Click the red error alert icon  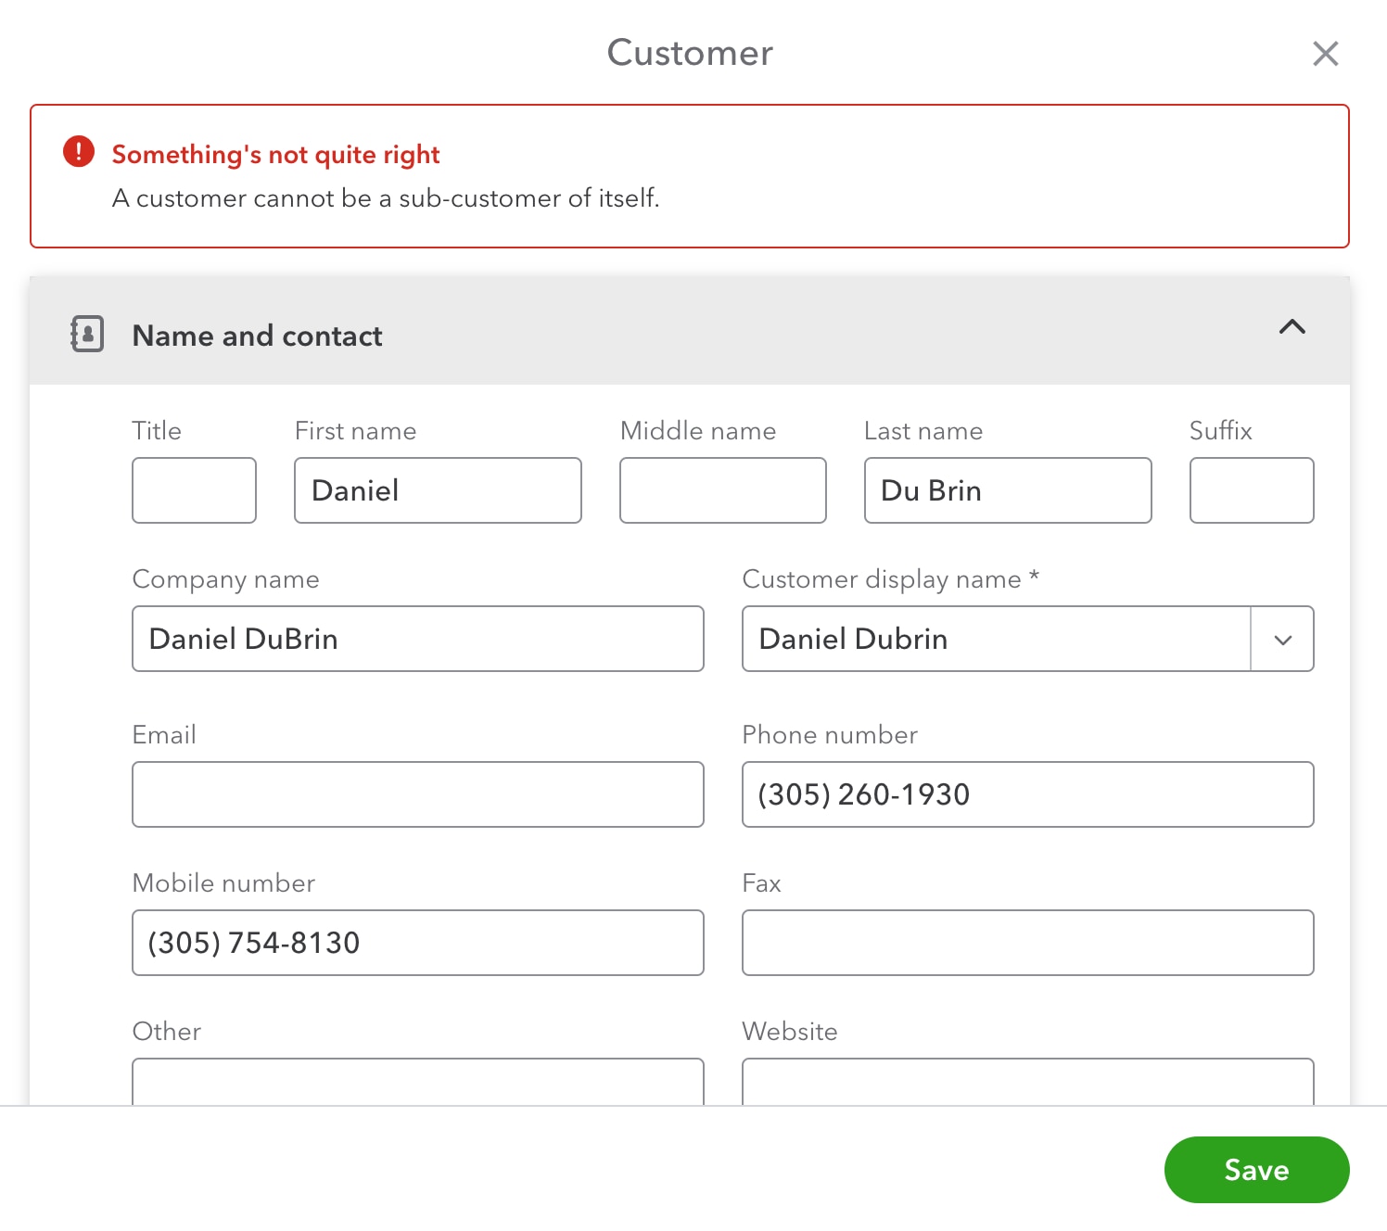coord(79,151)
